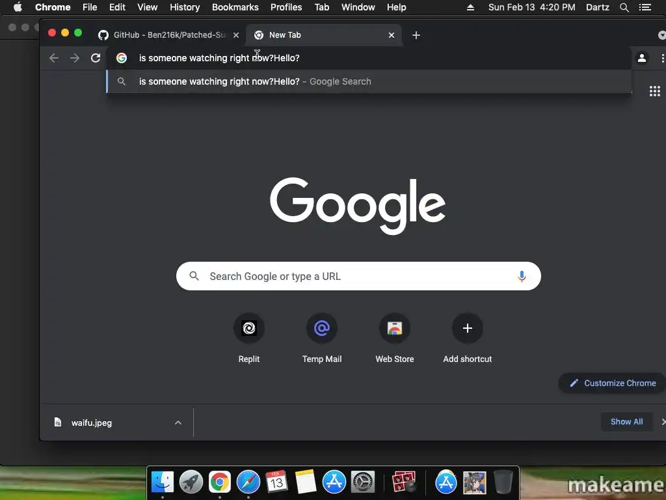Screen dimensions: 666x500
Task: Open Trash in the Dock
Action: 503,482
